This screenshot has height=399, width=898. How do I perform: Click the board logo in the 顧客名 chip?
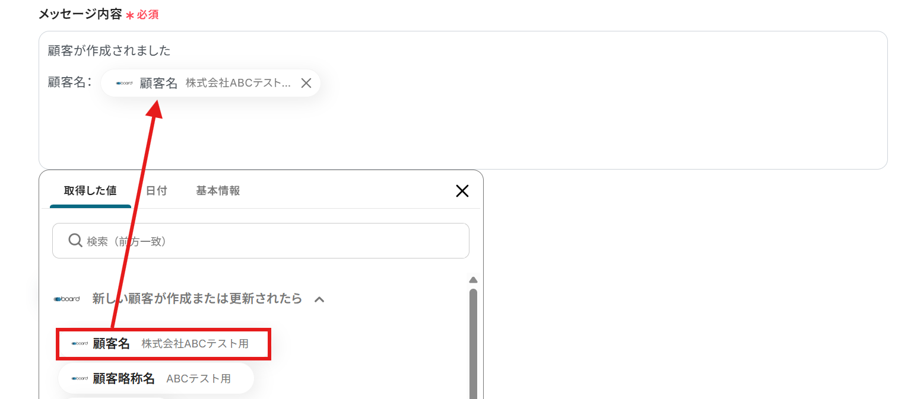click(124, 84)
